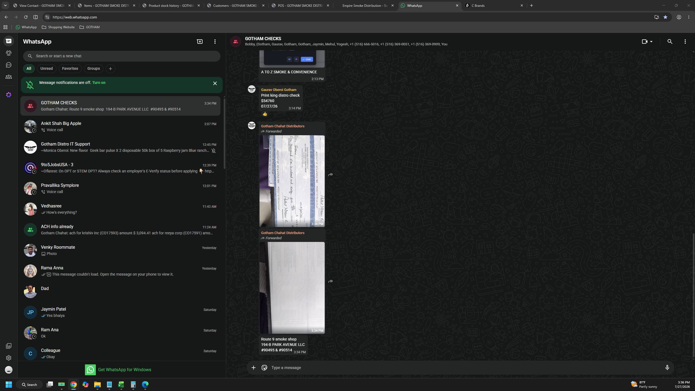This screenshot has width=695, height=391.
Task: Open the WhatsApp settings gear icon
Action: point(9,358)
